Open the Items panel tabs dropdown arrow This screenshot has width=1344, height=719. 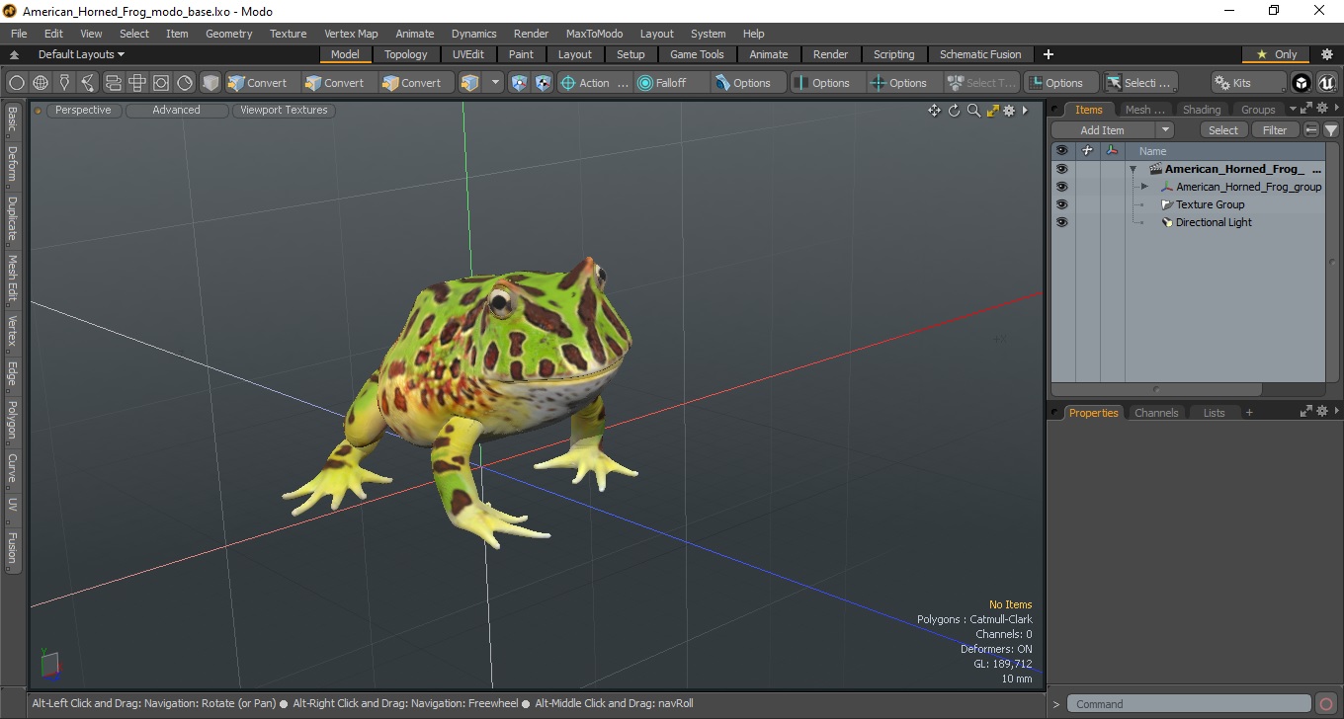1293,109
